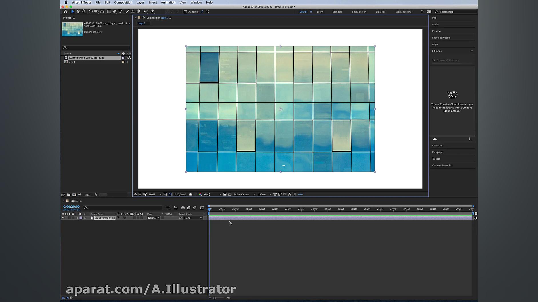The width and height of the screenshot is (538, 302).
Task: Open the Effects & Presets panel
Action: coord(441,38)
